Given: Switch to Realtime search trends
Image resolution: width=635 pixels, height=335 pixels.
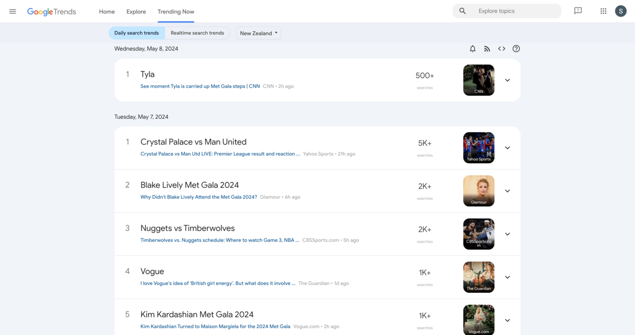Looking at the screenshot, I should click(197, 33).
